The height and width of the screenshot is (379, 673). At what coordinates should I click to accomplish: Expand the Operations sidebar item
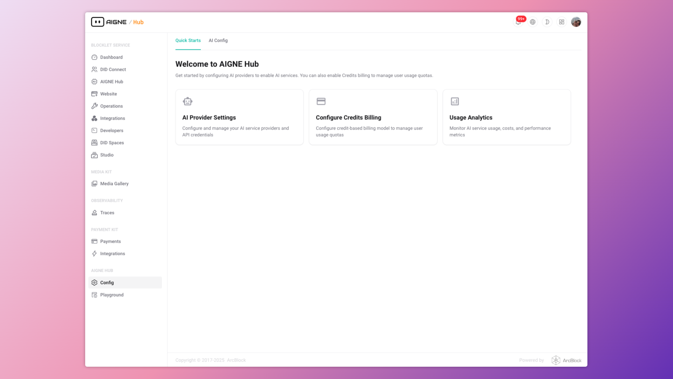(x=111, y=106)
